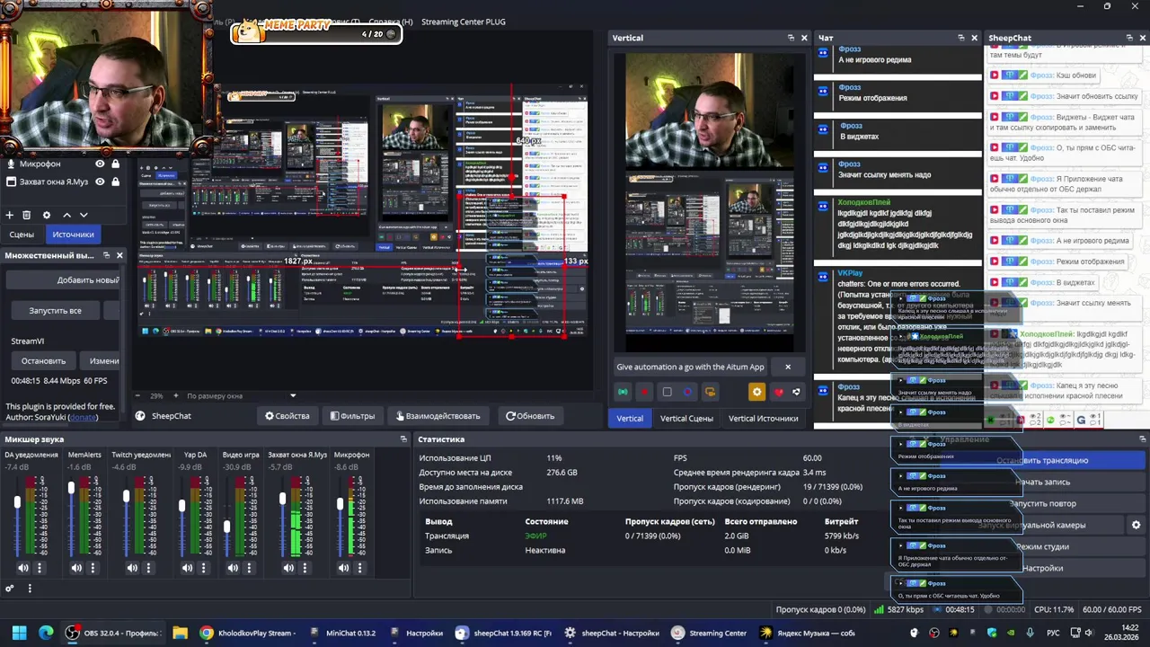Open Virtual camera settings gear icon
The width and height of the screenshot is (1150, 647).
coord(1136,525)
